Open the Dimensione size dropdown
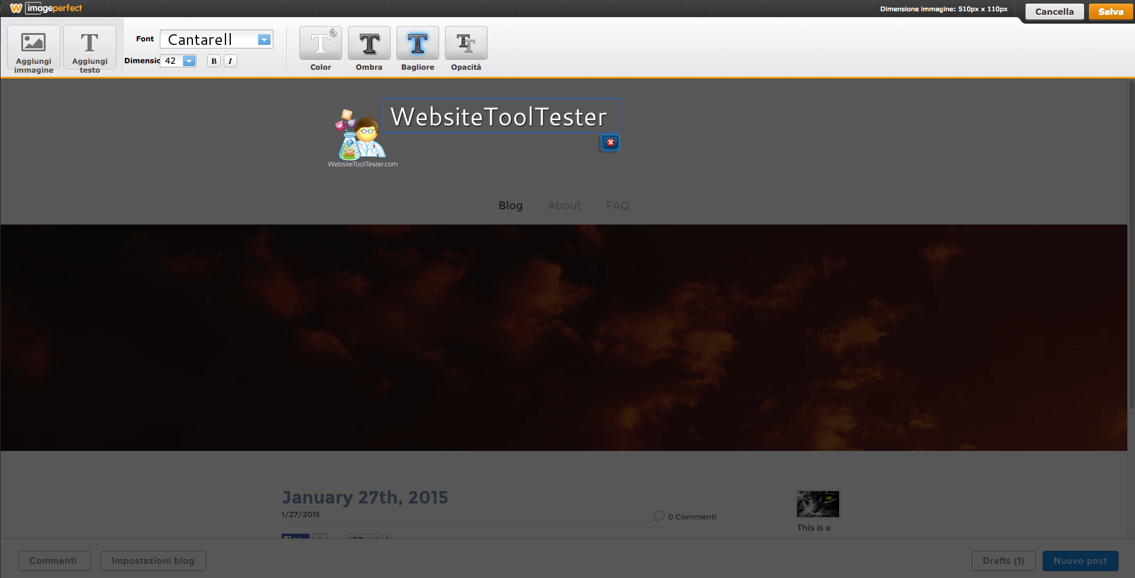The height and width of the screenshot is (578, 1135). pos(178,61)
